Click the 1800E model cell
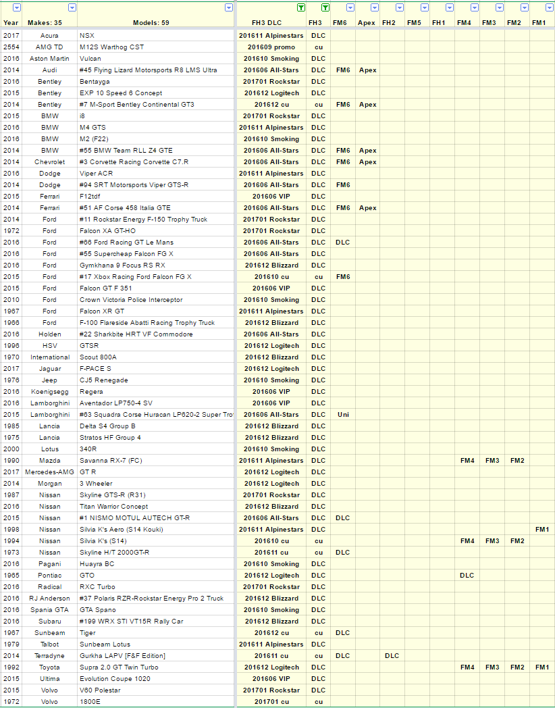The height and width of the screenshot is (708, 555). (156, 702)
